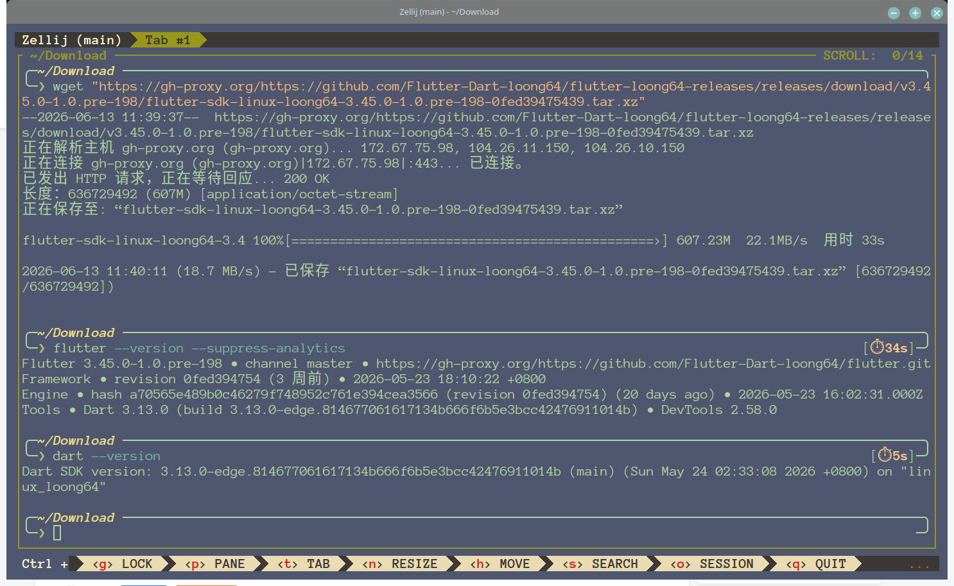Select Tab #1 in the Zellij tab bar
Screen dimensions: 954x586
168,40
